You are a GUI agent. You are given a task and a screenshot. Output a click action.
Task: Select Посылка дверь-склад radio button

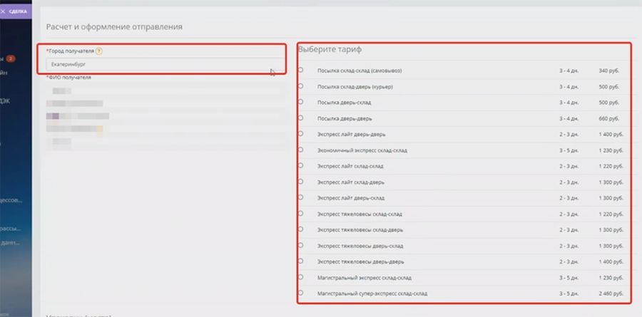click(300, 102)
